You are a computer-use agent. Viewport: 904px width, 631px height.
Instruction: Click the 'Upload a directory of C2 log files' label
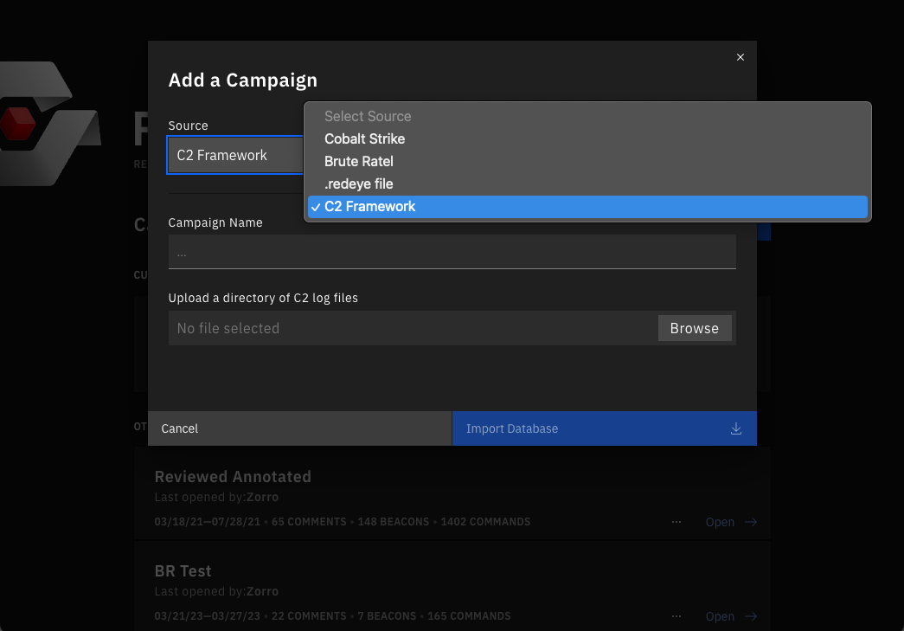tap(263, 299)
